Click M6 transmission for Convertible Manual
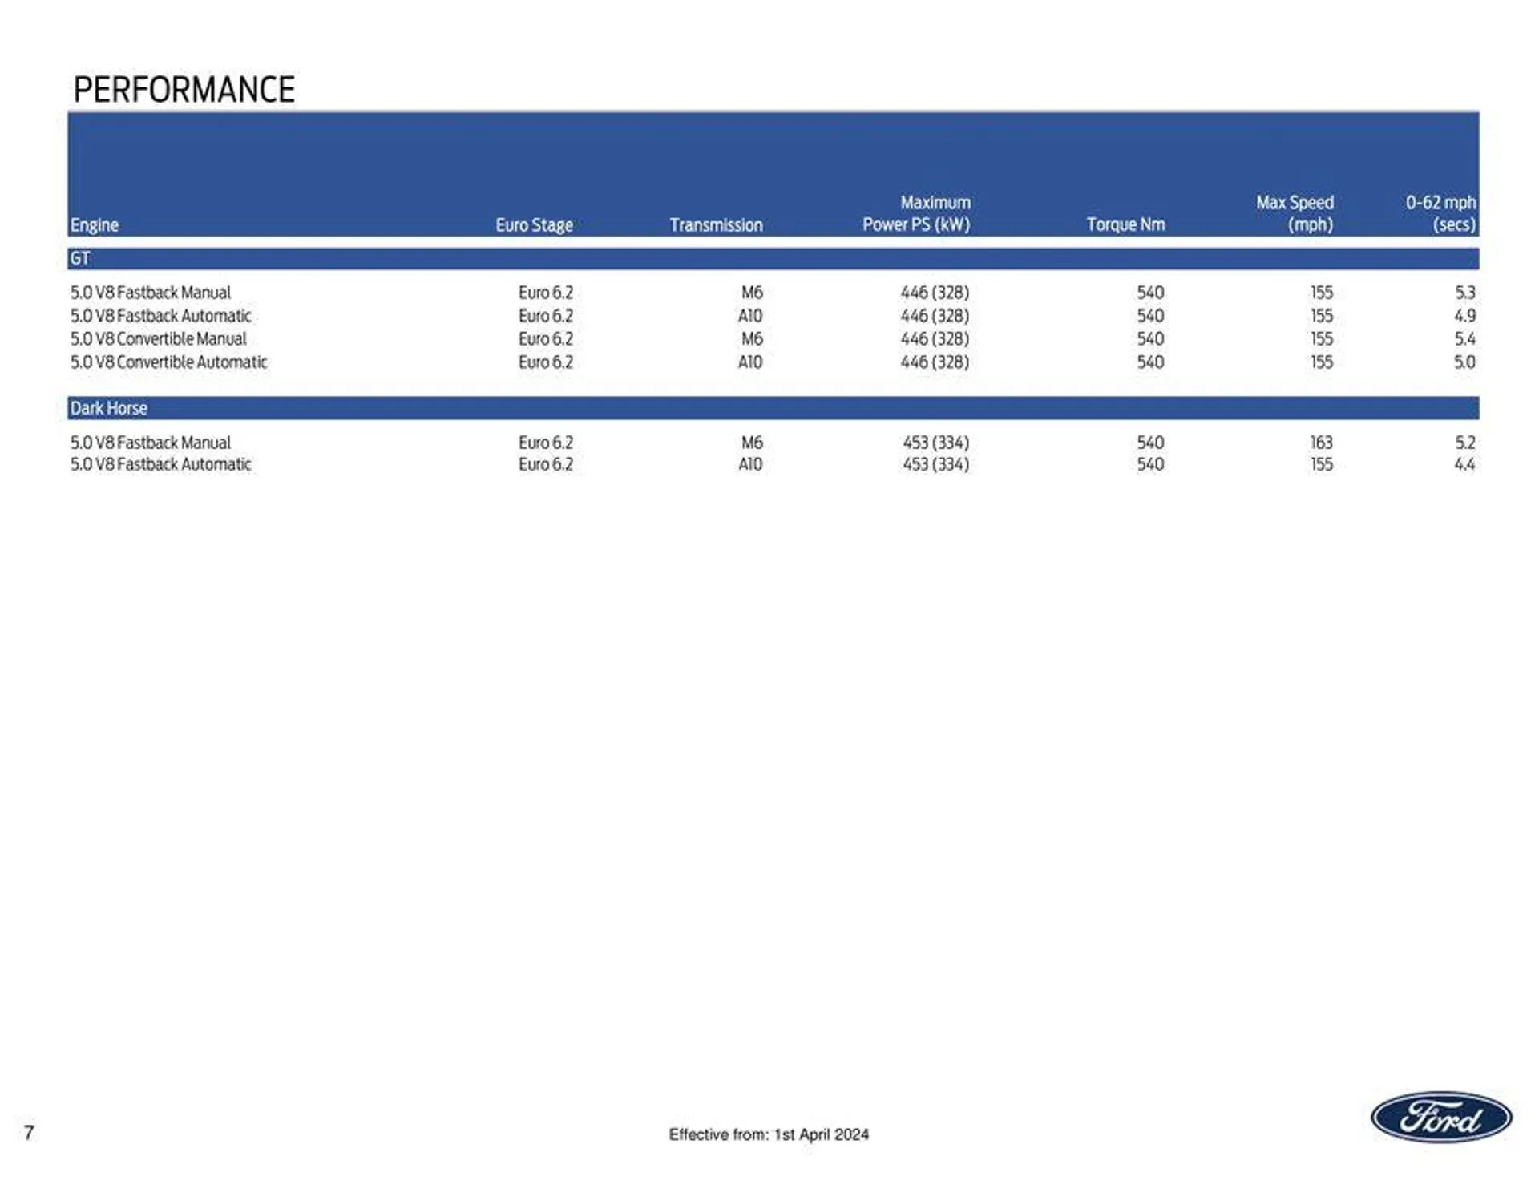The height and width of the screenshot is (1189, 1539). pyautogui.click(x=752, y=339)
